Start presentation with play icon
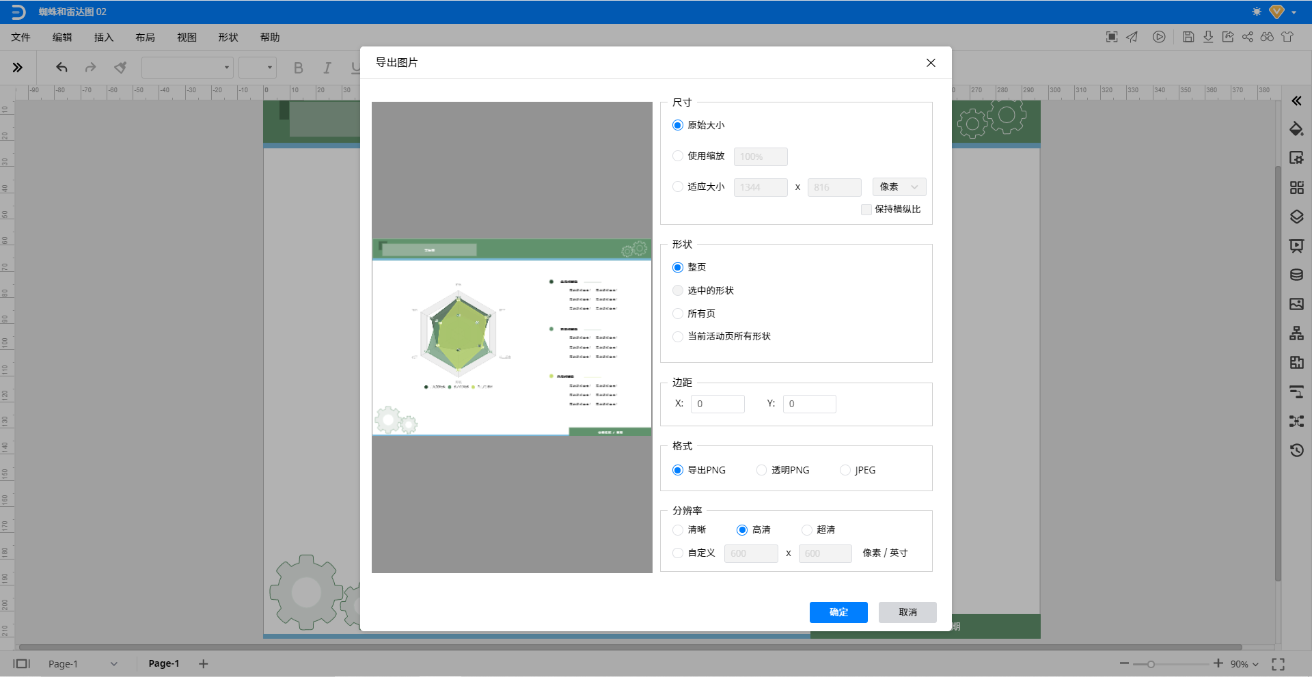1312x677 pixels. pyautogui.click(x=1159, y=37)
